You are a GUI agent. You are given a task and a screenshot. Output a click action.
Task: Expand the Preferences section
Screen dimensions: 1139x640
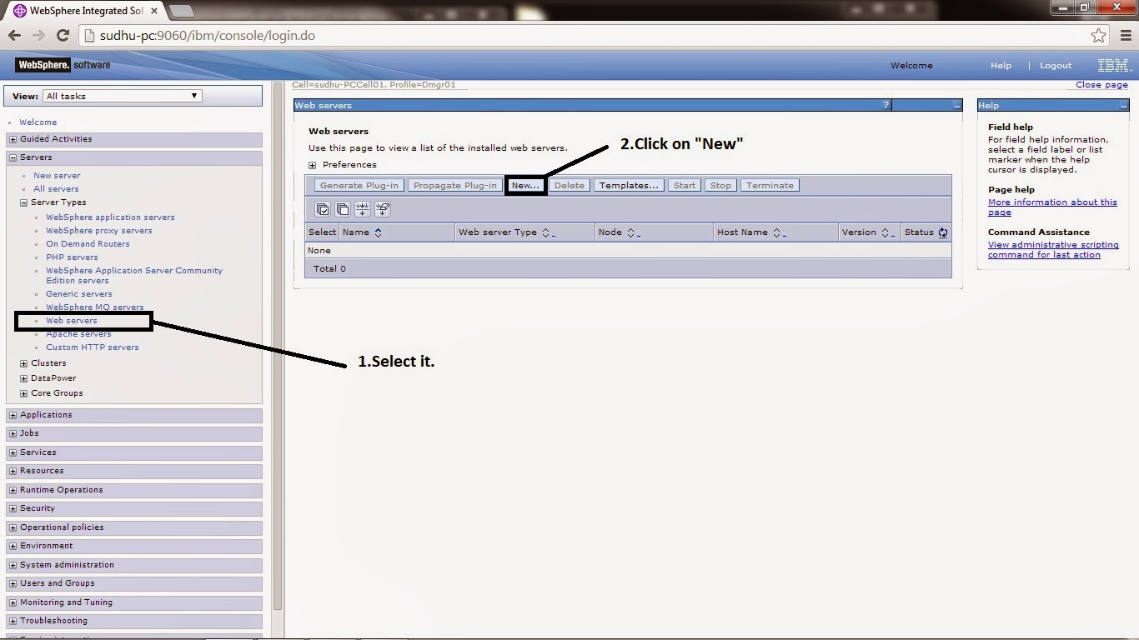(x=312, y=164)
